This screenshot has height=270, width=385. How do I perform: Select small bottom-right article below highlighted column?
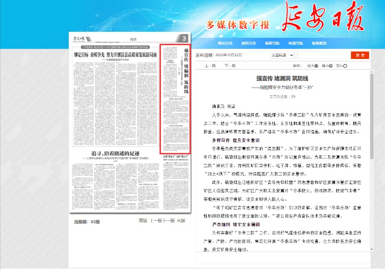[x=176, y=182]
